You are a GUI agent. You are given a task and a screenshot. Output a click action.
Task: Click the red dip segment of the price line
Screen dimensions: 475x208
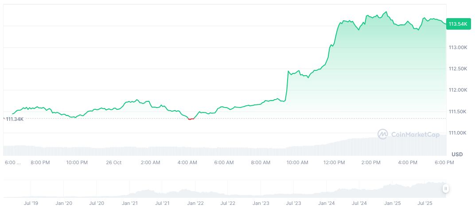[x=191, y=119]
